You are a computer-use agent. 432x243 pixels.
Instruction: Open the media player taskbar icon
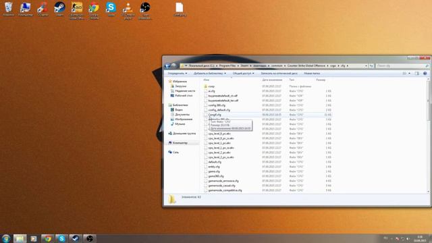[34, 238]
